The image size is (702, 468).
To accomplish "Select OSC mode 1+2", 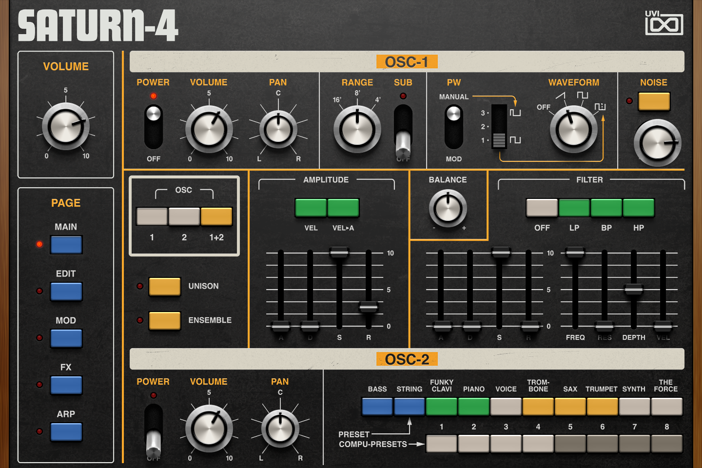I will coord(217,216).
